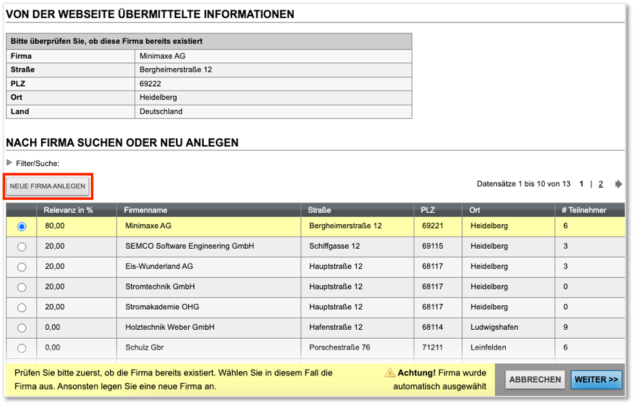
Task: Select the Schulz Gbr company
Action: [21, 348]
